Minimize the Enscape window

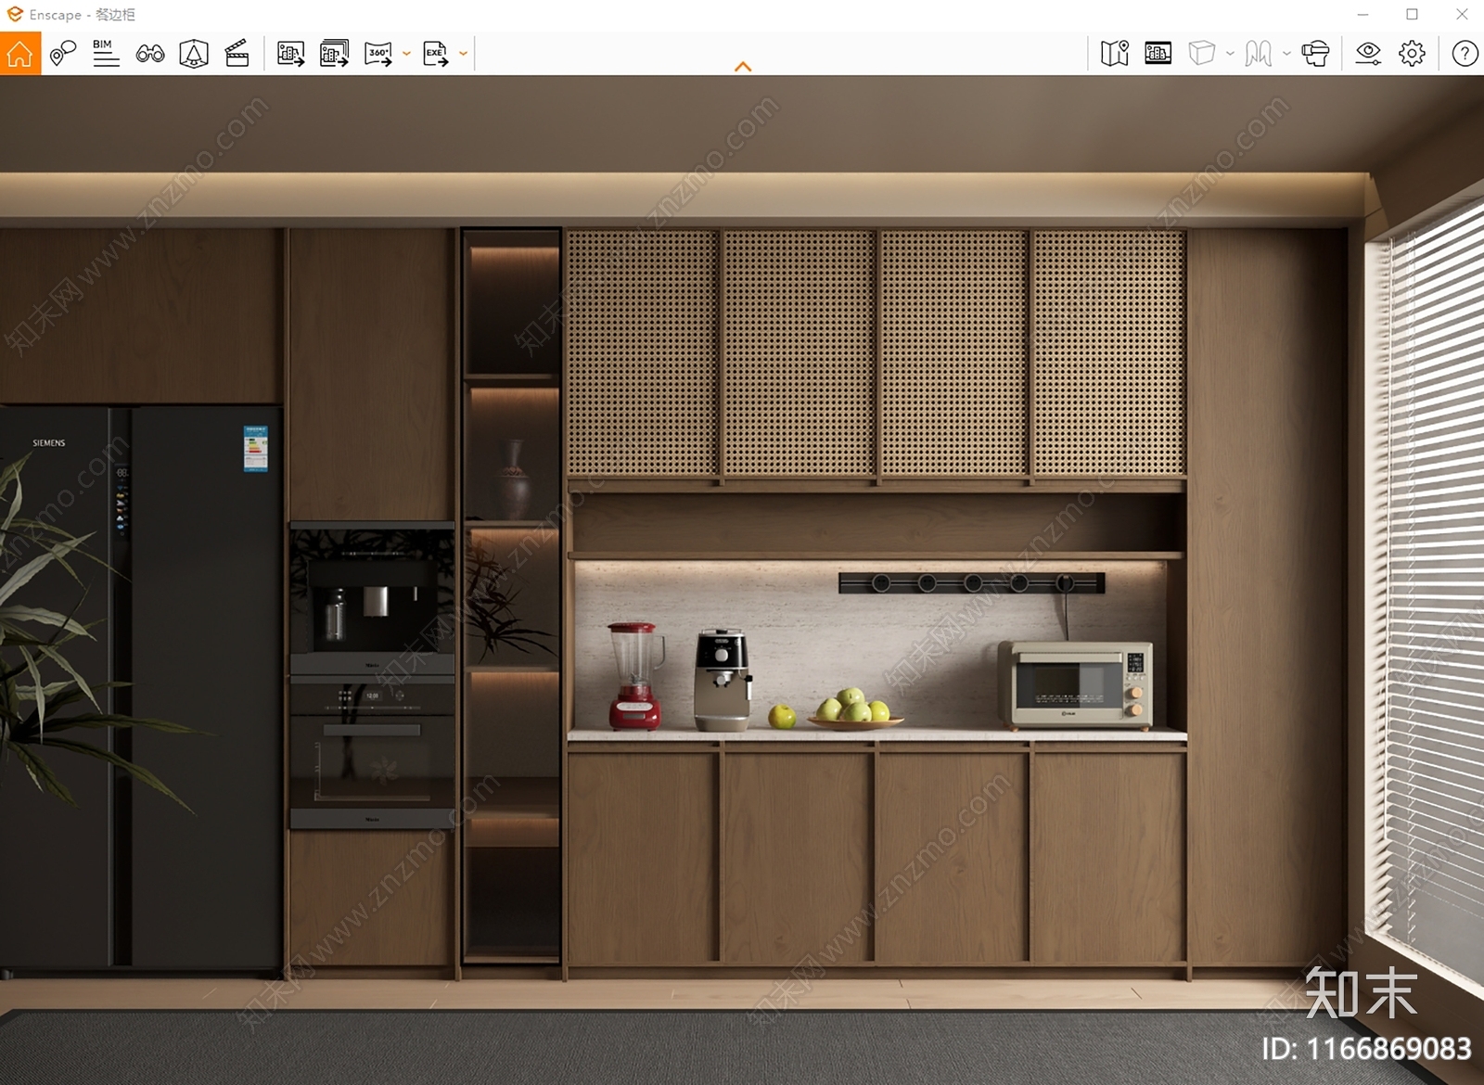click(1362, 15)
